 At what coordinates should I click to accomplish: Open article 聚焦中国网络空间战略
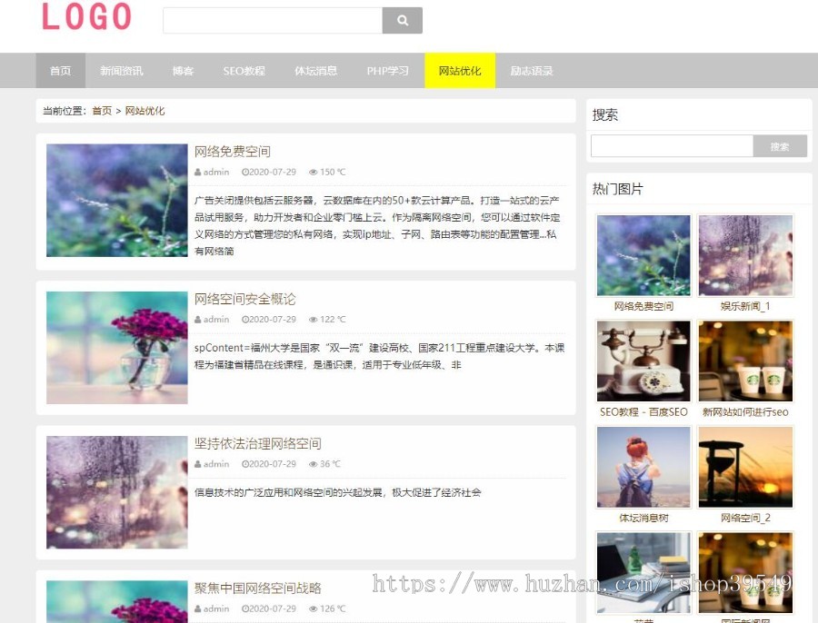(258, 588)
